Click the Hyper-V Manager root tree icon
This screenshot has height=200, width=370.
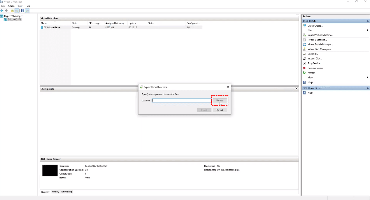click(2, 16)
